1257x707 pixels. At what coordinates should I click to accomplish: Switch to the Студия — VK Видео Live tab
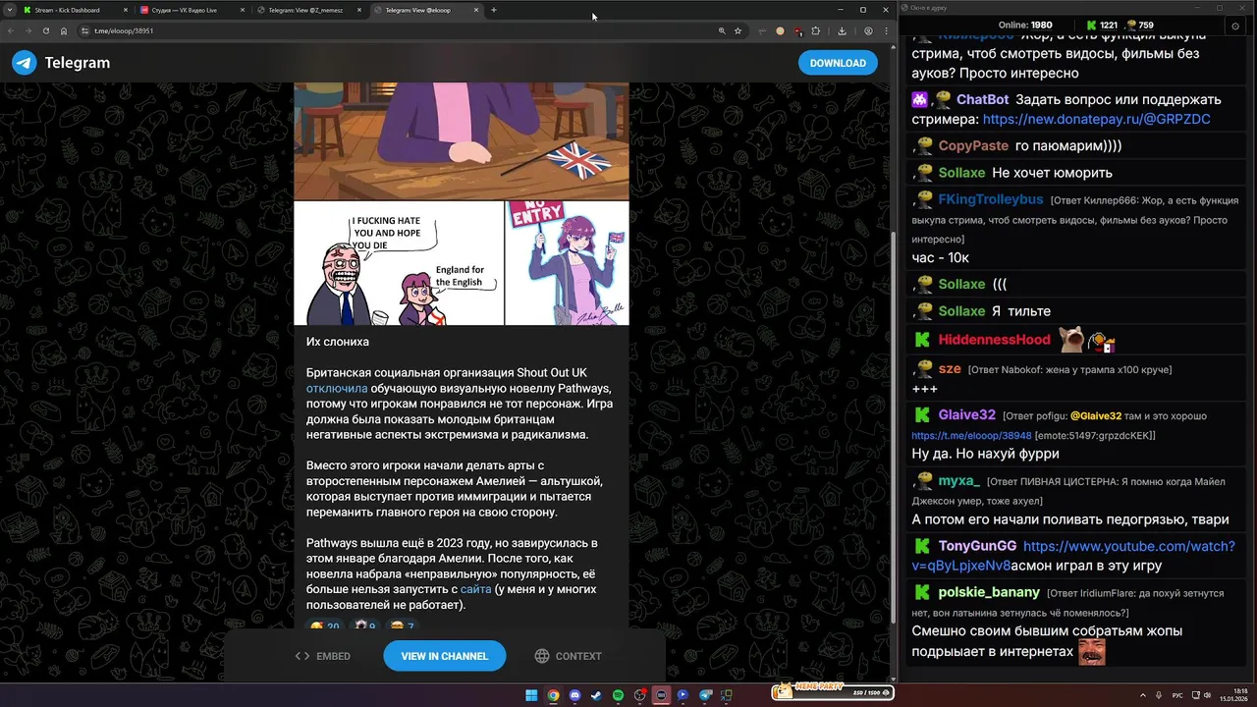coord(191,10)
